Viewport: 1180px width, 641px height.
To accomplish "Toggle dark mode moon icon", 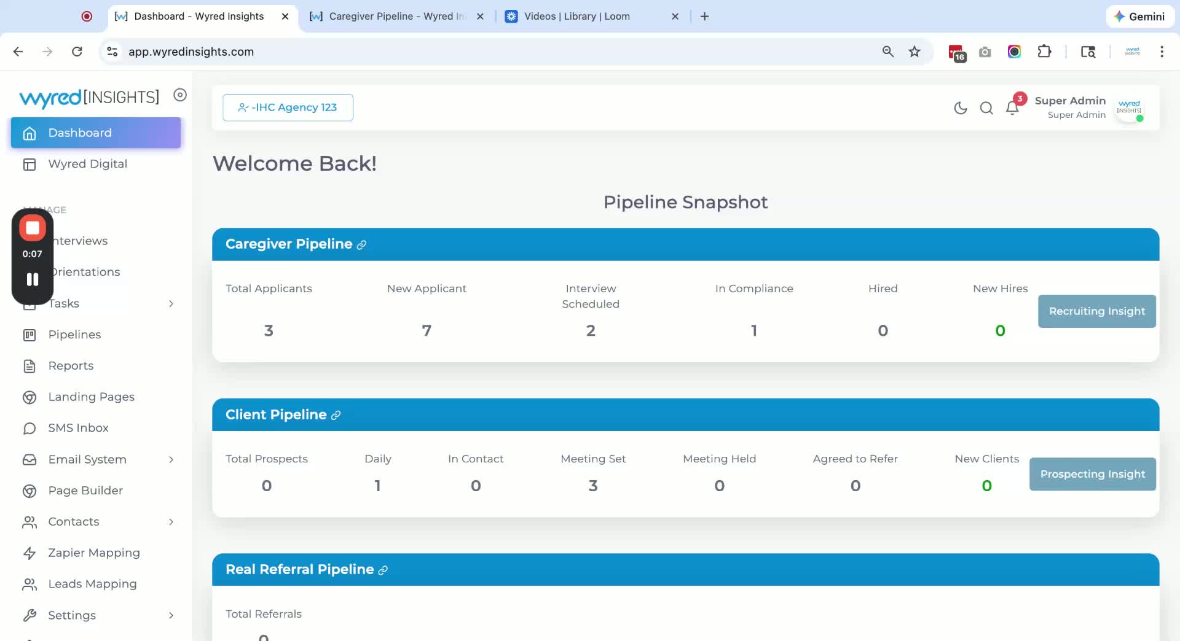I will click(960, 108).
